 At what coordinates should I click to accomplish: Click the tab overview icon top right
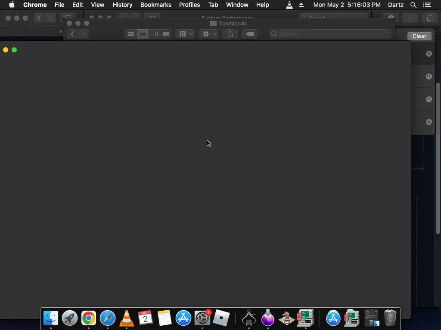pyautogui.click(x=429, y=18)
